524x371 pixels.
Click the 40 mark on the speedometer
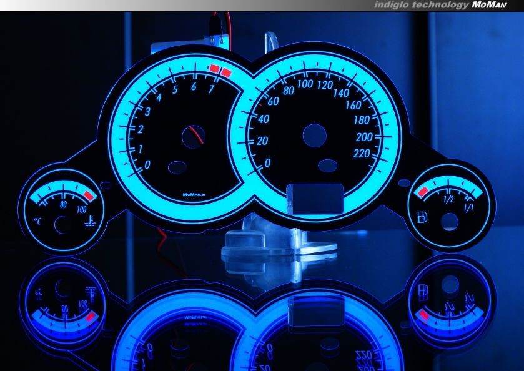(264, 119)
